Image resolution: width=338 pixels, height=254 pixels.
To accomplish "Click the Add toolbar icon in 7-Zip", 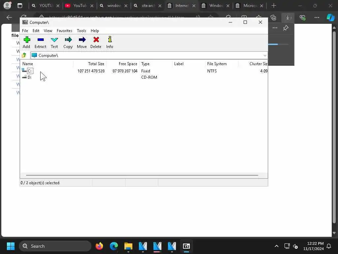I will [x=26, y=42].
